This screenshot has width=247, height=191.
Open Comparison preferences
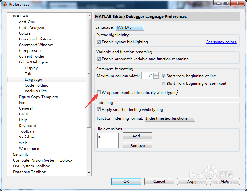[x=30, y=51]
